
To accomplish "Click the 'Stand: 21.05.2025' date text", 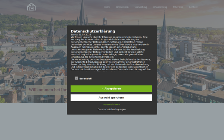I will click(81, 35).
